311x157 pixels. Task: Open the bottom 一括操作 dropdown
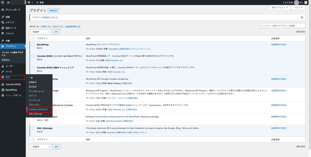41,147
